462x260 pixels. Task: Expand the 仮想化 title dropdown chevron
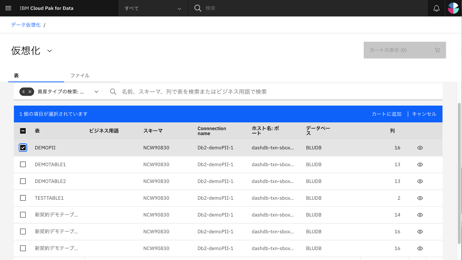tap(49, 51)
